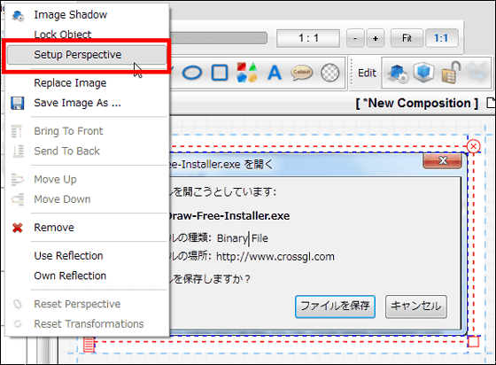Click the New Composition title text
The width and height of the screenshot is (496, 365).
[x=416, y=104]
